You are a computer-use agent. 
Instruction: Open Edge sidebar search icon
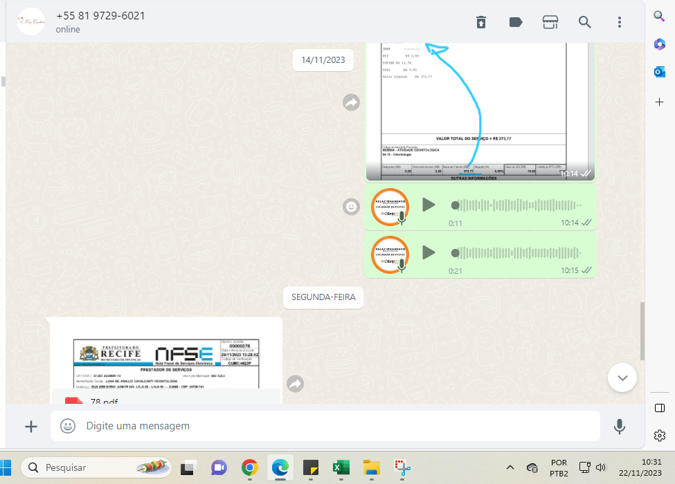(659, 17)
